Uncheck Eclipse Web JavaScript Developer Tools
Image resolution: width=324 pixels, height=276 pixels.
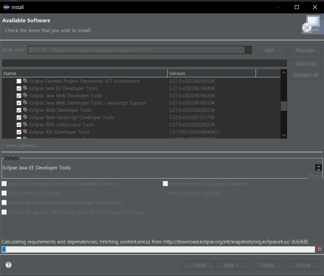tap(19, 117)
